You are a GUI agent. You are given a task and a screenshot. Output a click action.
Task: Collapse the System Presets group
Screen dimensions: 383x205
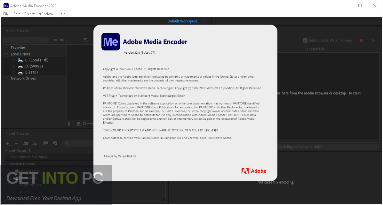tap(6, 164)
